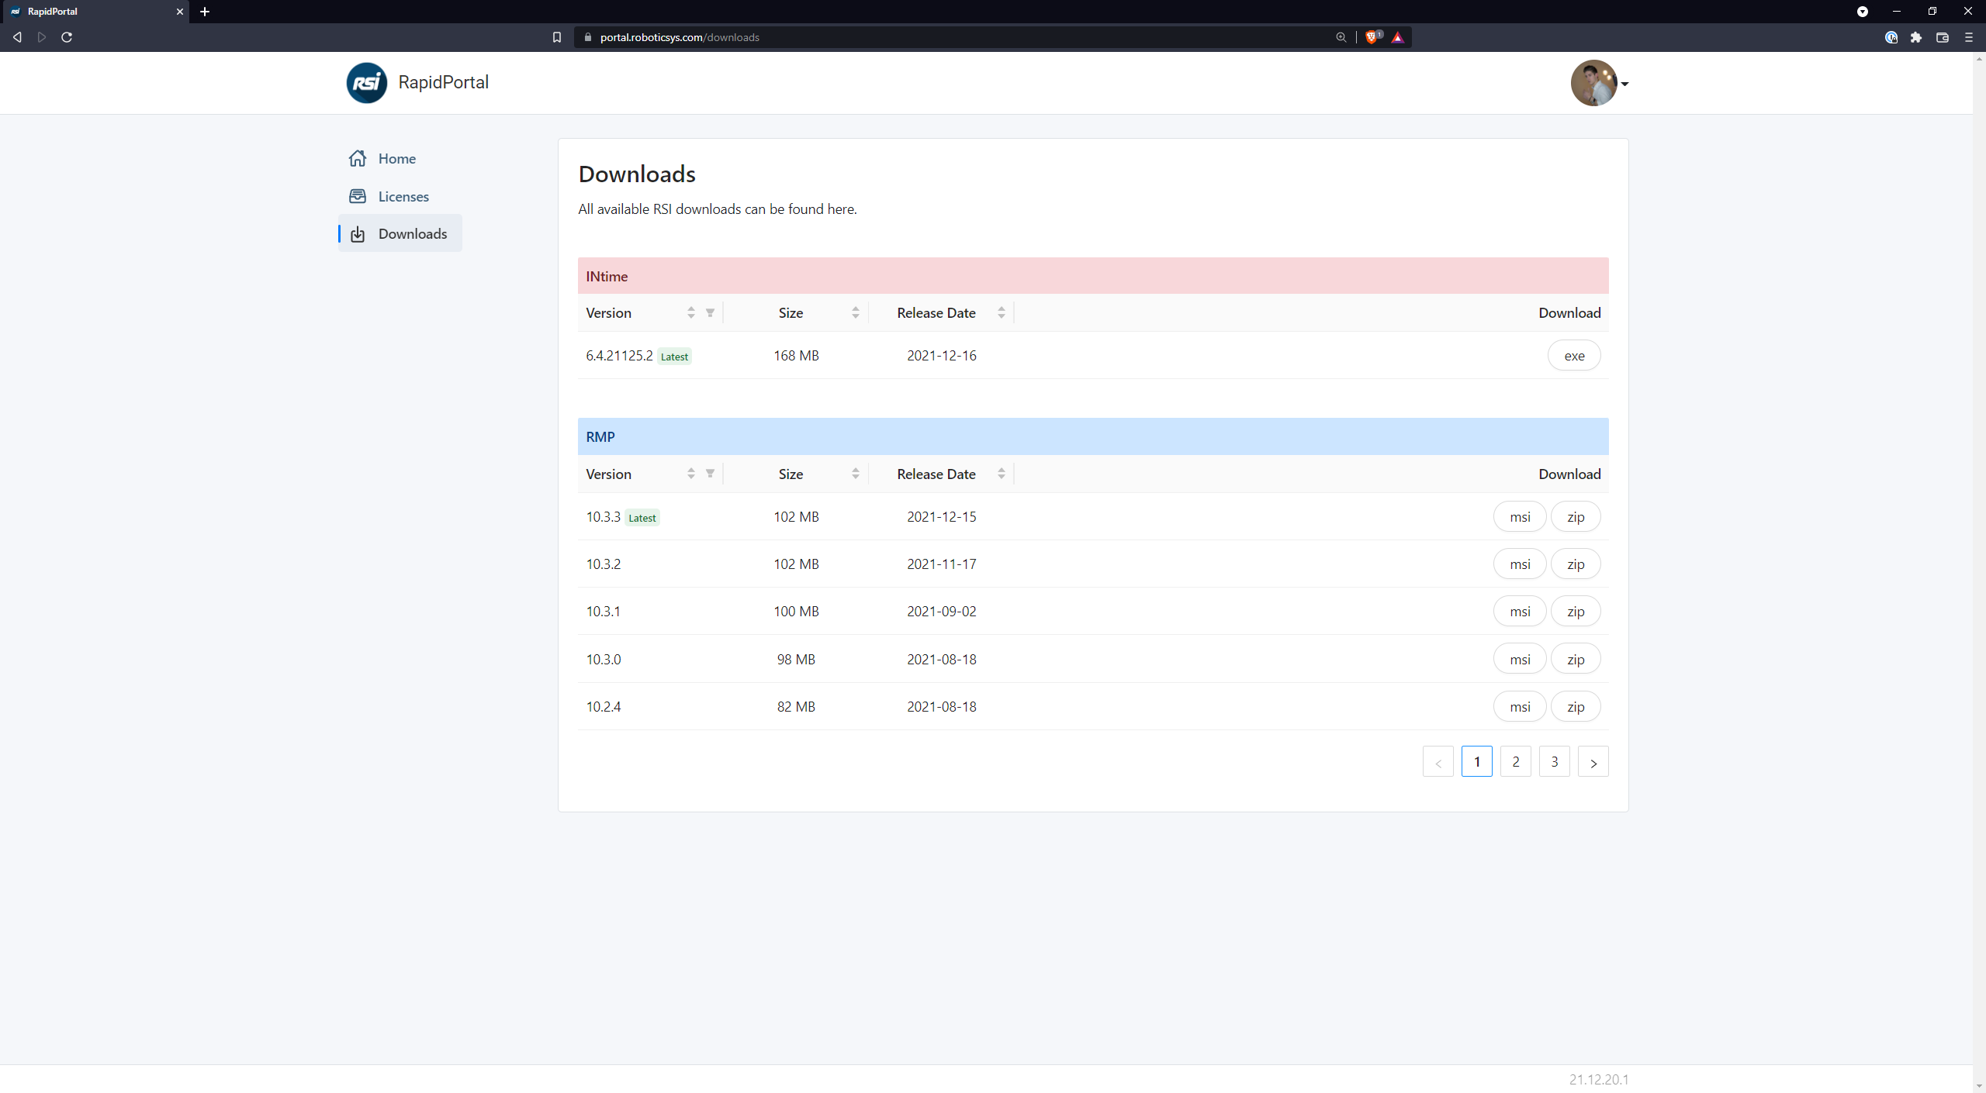Select pagination page 1

pos(1476,762)
